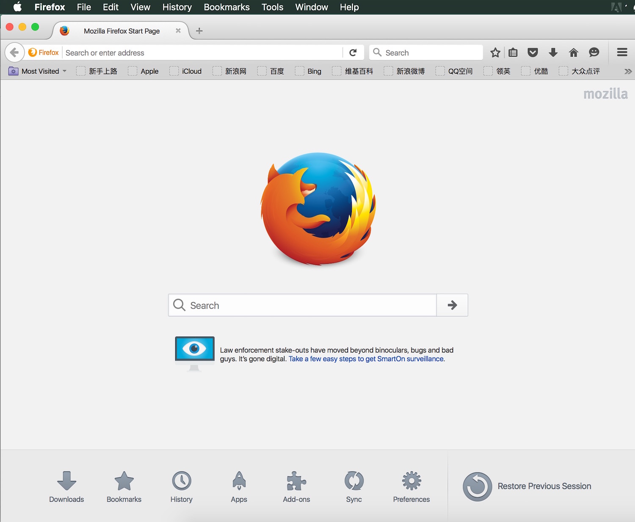635x522 pixels.
Task: Open the 领英 bookmark
Action: point(497,71)
